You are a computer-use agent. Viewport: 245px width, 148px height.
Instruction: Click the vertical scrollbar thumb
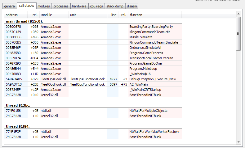238,34
